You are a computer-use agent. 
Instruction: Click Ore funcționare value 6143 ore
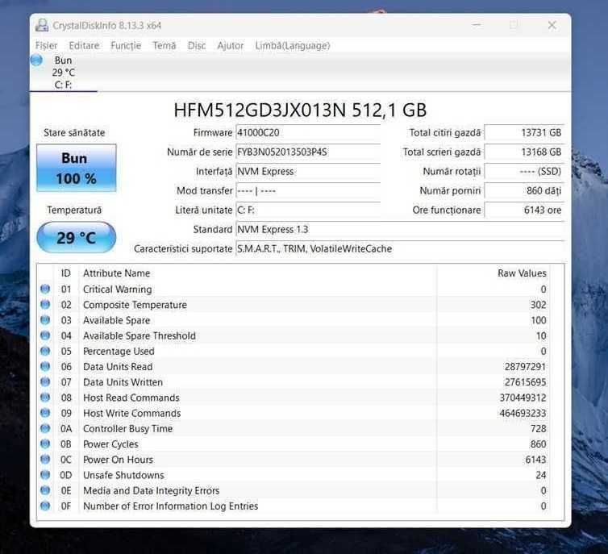(x=524, y=210)
